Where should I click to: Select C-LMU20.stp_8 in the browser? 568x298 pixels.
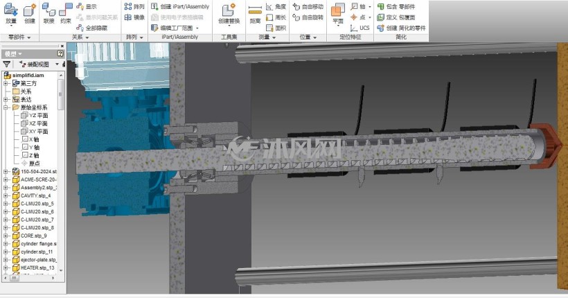[33, 228]
